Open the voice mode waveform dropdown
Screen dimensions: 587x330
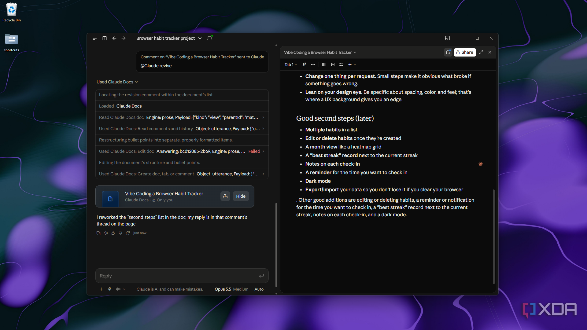pos(121,289)
